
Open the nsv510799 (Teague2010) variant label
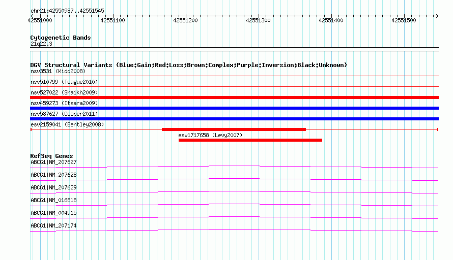64,82
